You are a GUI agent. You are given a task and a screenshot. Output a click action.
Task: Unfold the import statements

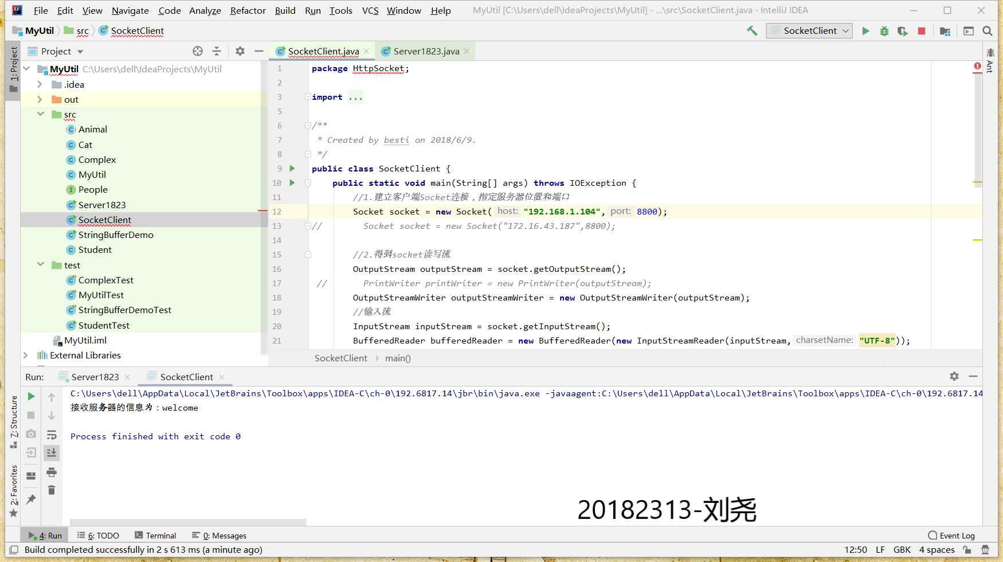click(x=308, y=97)
